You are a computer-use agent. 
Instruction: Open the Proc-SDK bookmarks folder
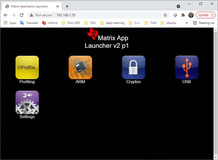pyautogui.click(x=71, y=23)
